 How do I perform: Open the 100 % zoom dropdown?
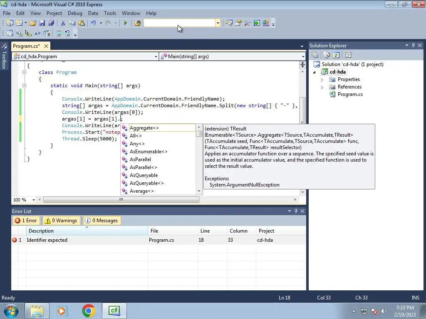[33, 200]
